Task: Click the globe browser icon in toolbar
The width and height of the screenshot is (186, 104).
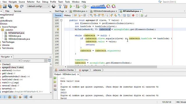Action: [53, 6]
